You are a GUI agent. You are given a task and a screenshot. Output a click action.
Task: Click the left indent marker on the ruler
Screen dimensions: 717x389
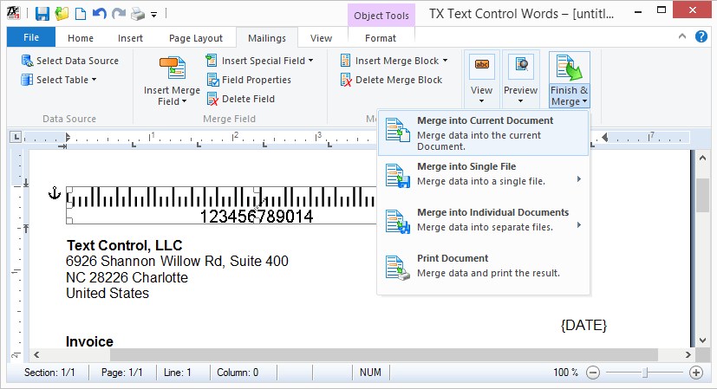68,137
